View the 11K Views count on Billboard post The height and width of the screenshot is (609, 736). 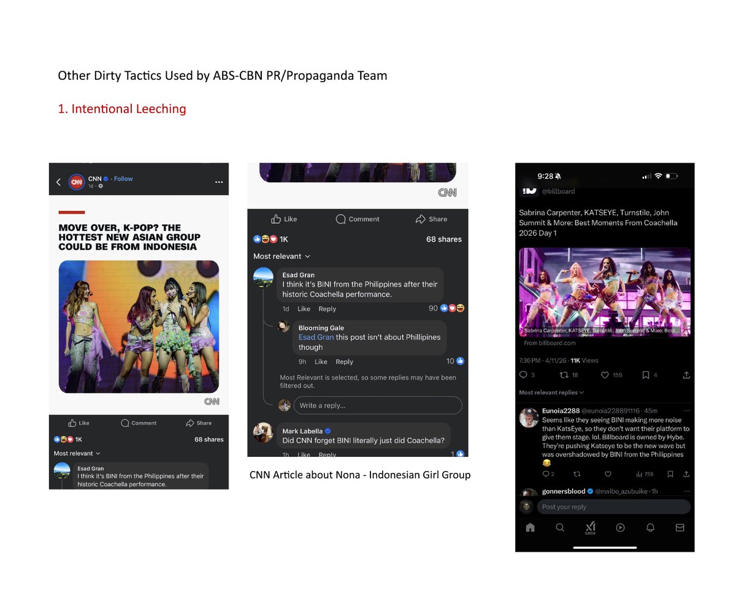[x=585, y=360]
